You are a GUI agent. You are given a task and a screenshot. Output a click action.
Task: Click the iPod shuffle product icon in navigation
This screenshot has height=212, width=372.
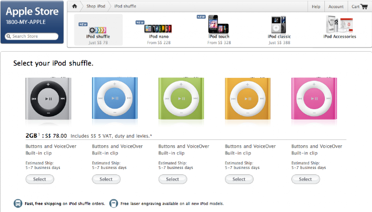tap(98, 30)
